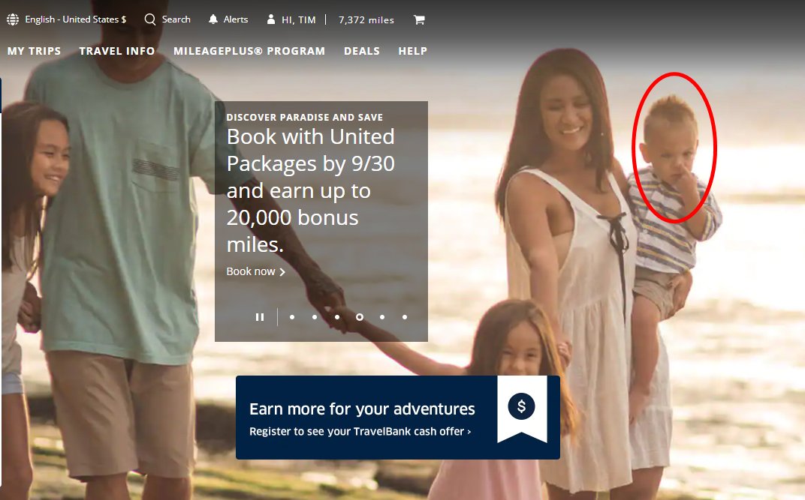Click the profile person icon
Image resolution: width=805 pixels, height=500 pixels.
pos(271,19)
